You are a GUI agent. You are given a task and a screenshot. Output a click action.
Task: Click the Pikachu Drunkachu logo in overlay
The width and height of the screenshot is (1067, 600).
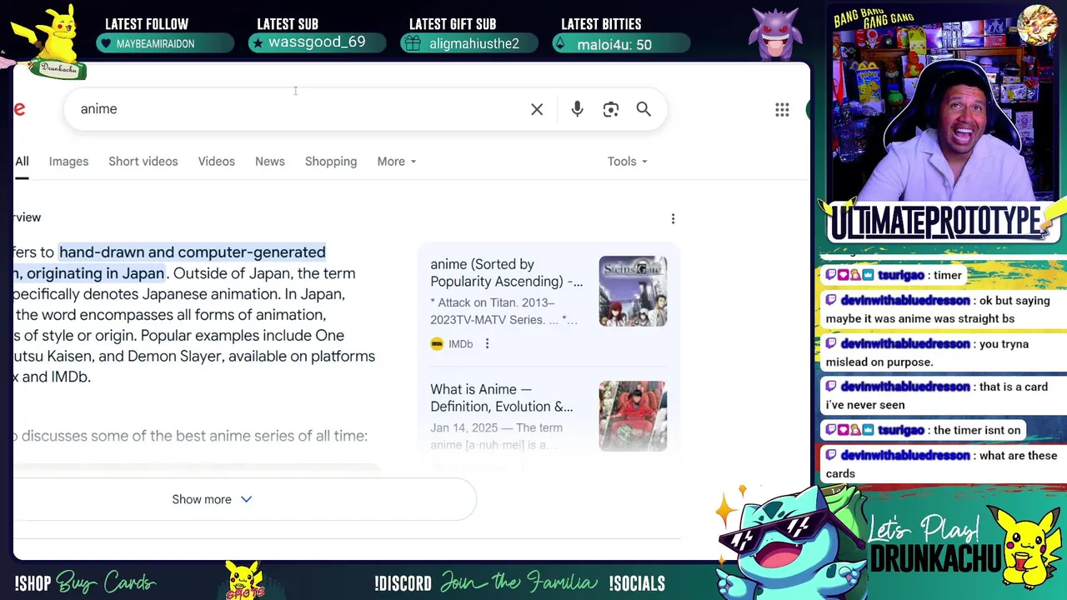pyautogui.click(x=52, y=42)
